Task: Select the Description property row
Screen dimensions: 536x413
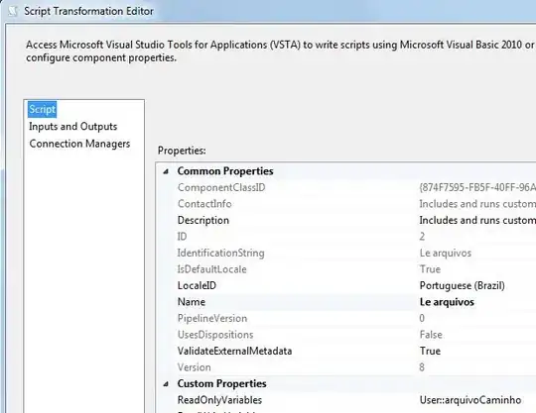Action: click(x=346, y=220)
